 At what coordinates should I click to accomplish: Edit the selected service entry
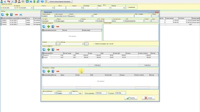click(x=53, y=49)
